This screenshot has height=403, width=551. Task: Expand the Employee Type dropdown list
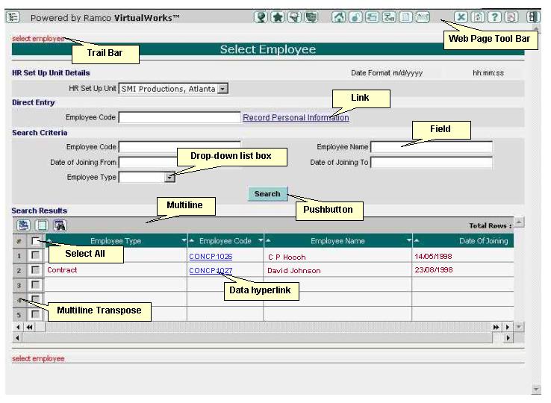point(169,178)
